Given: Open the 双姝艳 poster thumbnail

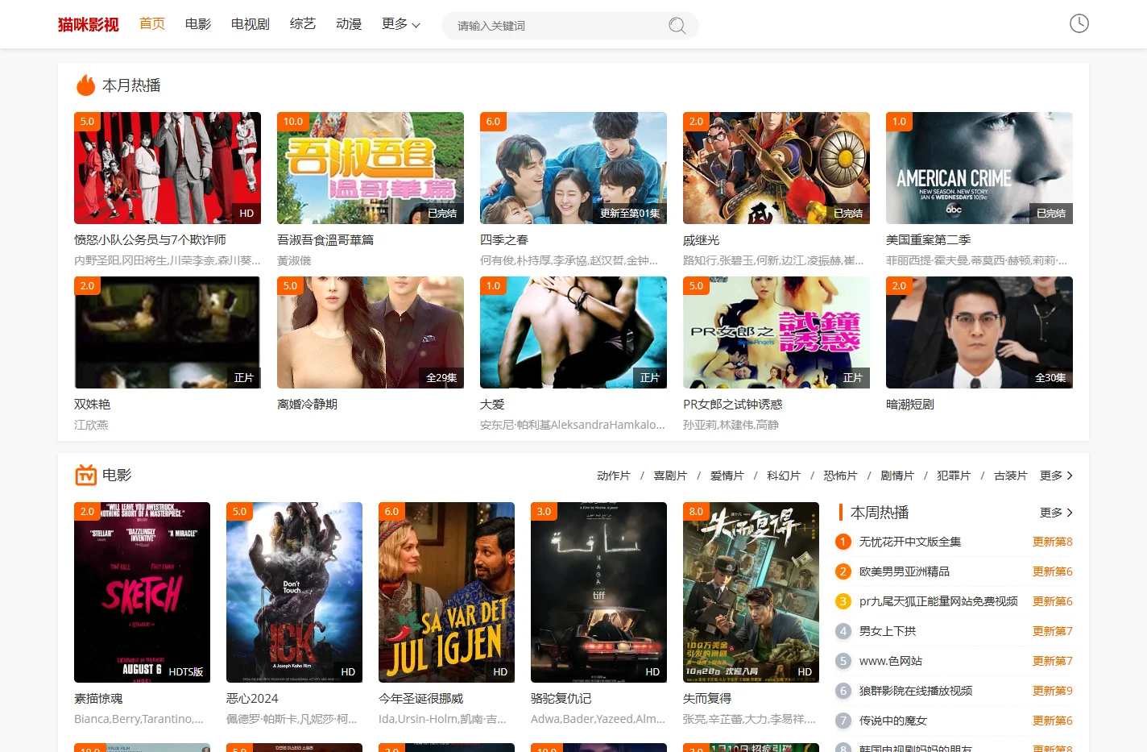Looking at the screenshot, I should point(168,332).
